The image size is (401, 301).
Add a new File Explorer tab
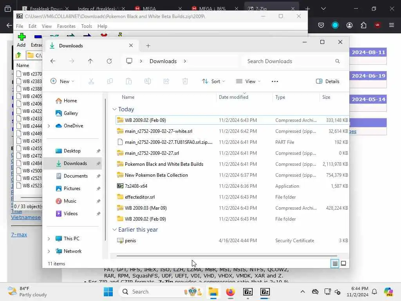coord(148,46)
